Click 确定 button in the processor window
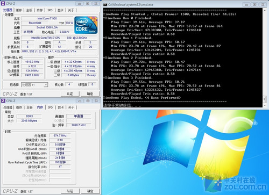This screenshot has height=195, width=269. click(x=90, y=93)
